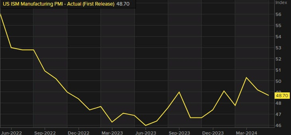Click the Mar-2024 date label

pyautogui.click(x=246, y=133)
